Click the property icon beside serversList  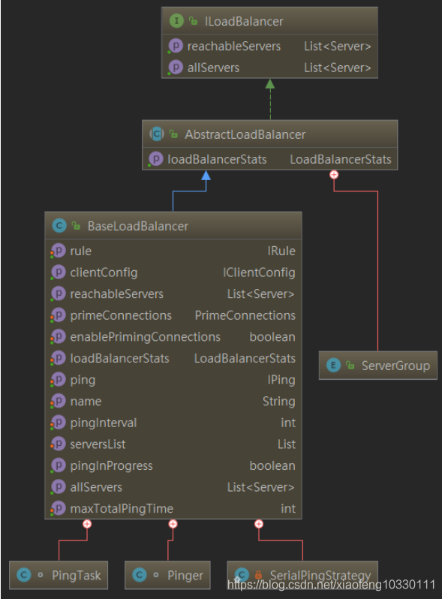click(58, 444)
